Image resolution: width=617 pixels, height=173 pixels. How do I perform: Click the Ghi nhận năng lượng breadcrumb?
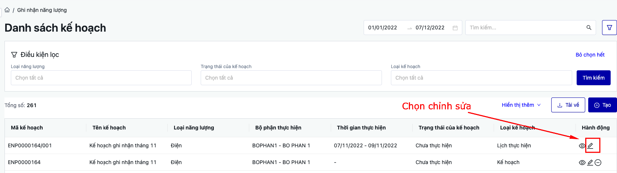(42, 10)
